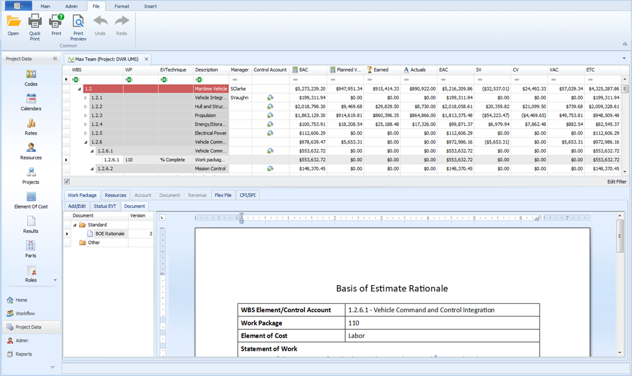Click the Parts icon in sidebar
This screenshot has width=632, height=376.
coord(31,246)
